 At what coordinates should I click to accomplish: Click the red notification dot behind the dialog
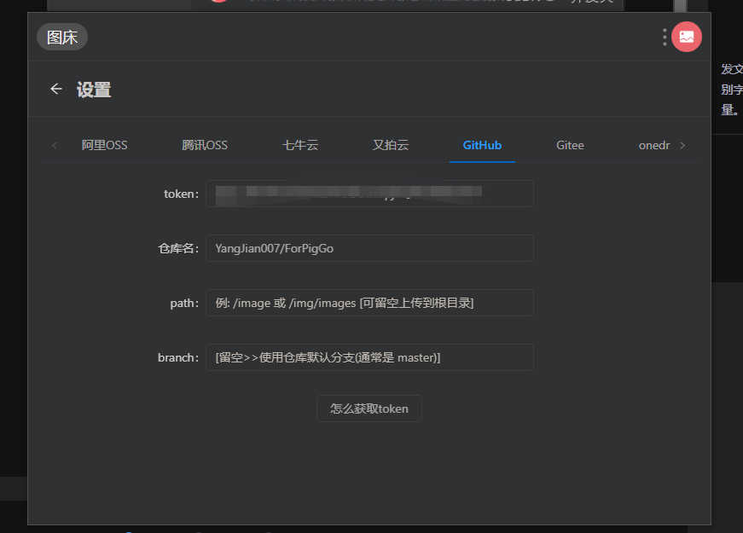click(218, 3)
